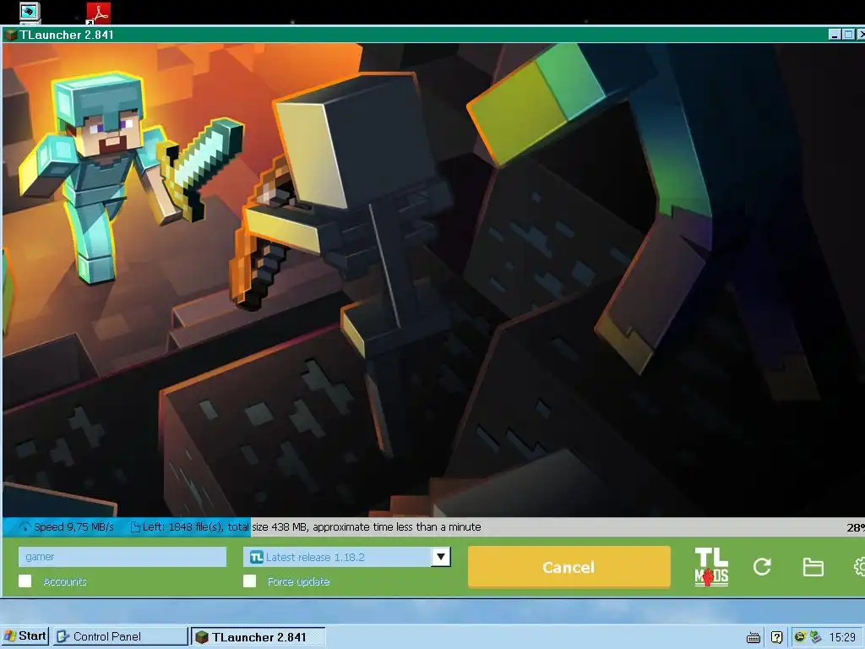Image resolution: width=865 pixels, height=649 pixels.
Task: Enable the Force update checkbox
Action: [249, 581]
